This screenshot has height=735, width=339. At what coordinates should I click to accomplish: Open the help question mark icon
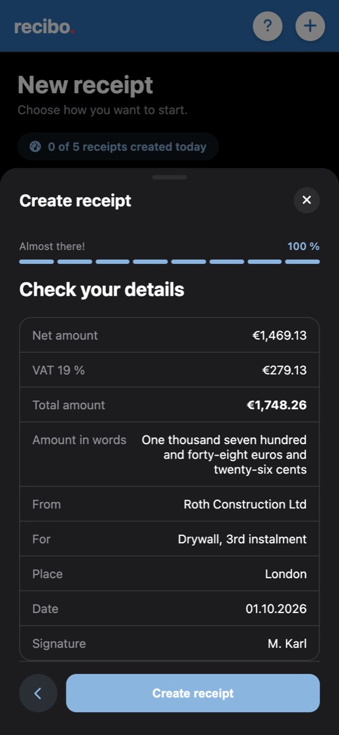click(x=267, y=26)
